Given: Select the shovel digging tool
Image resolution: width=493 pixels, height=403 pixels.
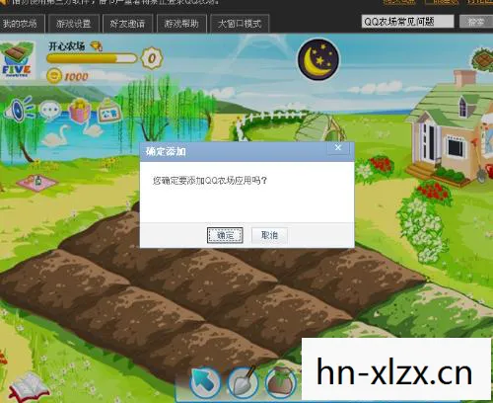Looking at the screenshot, I should [x=244, y=383].
